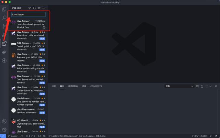Install the HQ Live Server extension
This screenshot has height=138, width=220.
tap(42, 127)
